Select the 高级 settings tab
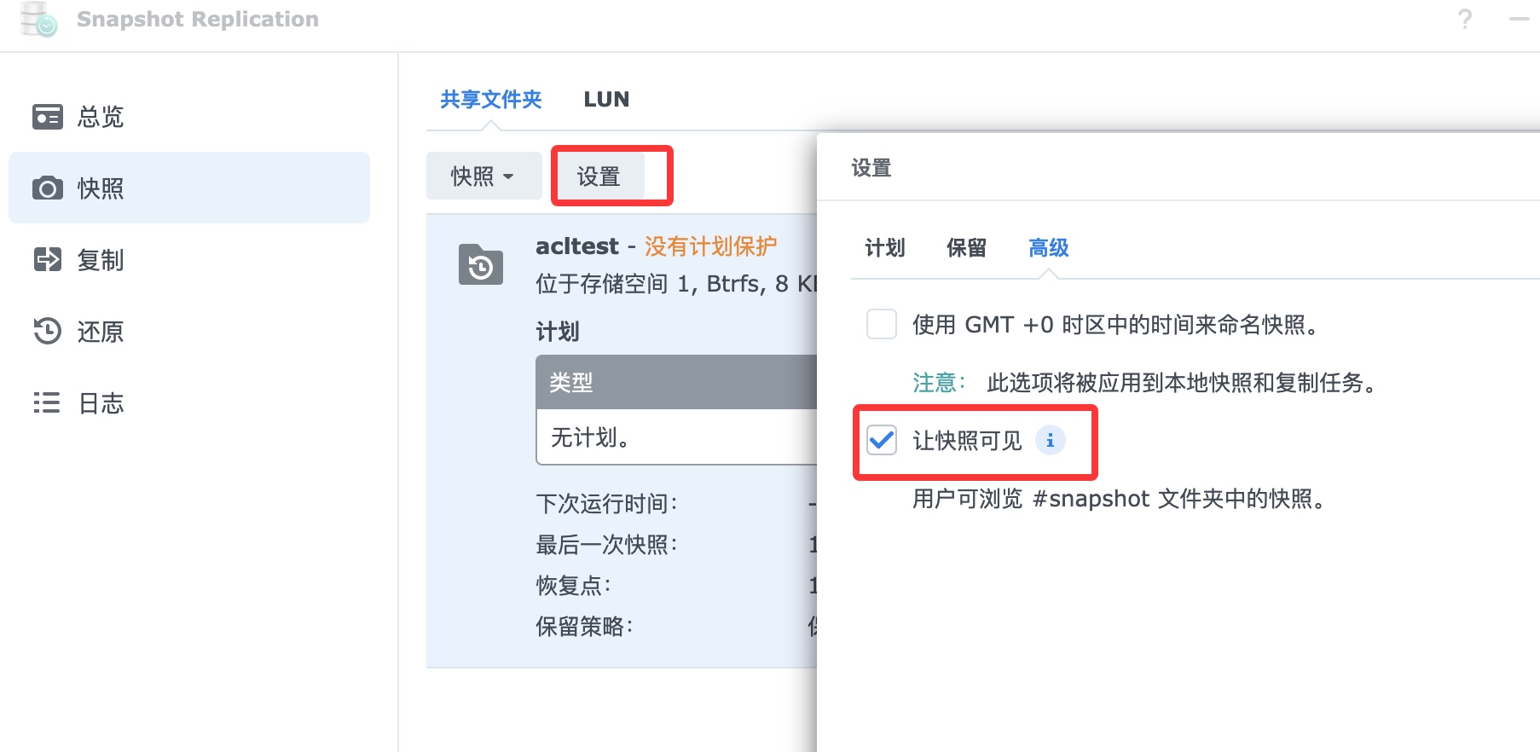 1048,248
